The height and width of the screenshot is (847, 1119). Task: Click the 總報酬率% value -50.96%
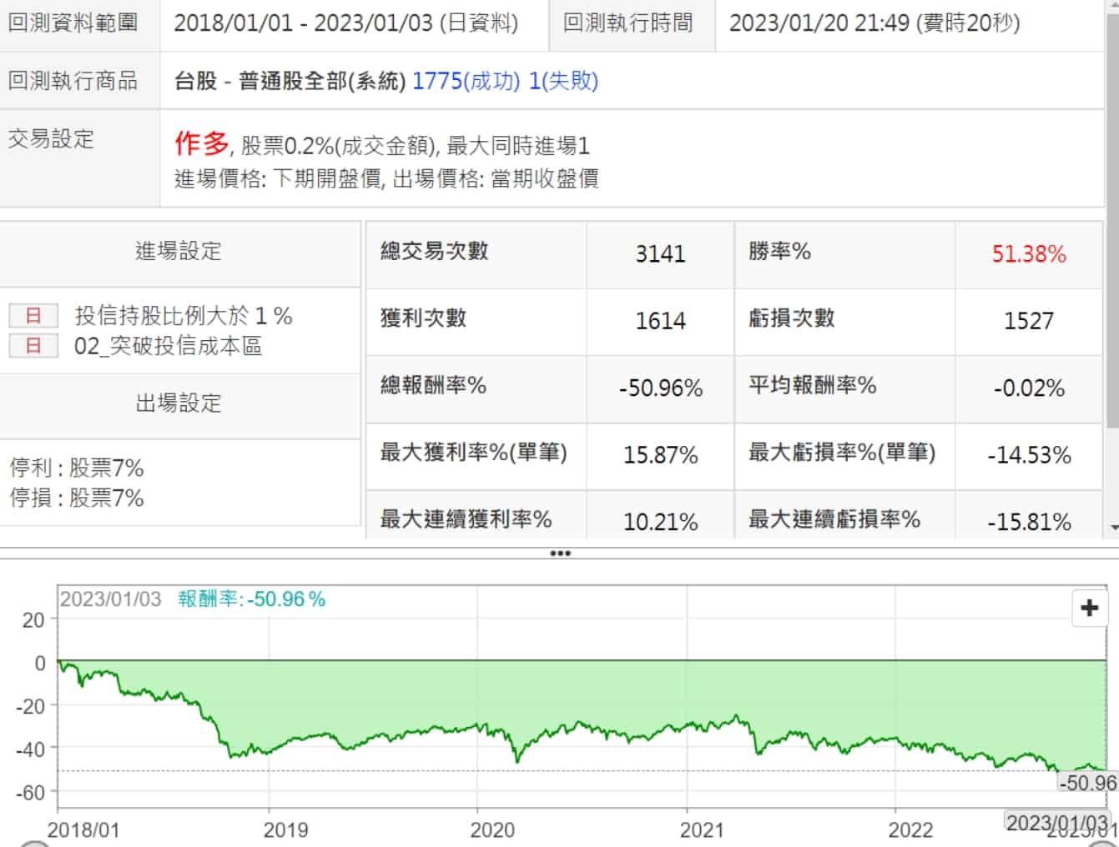(x=660, y=388)
